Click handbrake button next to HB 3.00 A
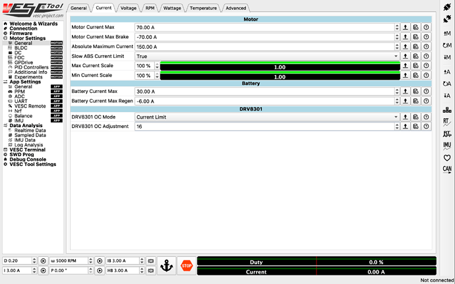This screenshot has width=455, height=284. coord(150,271)
